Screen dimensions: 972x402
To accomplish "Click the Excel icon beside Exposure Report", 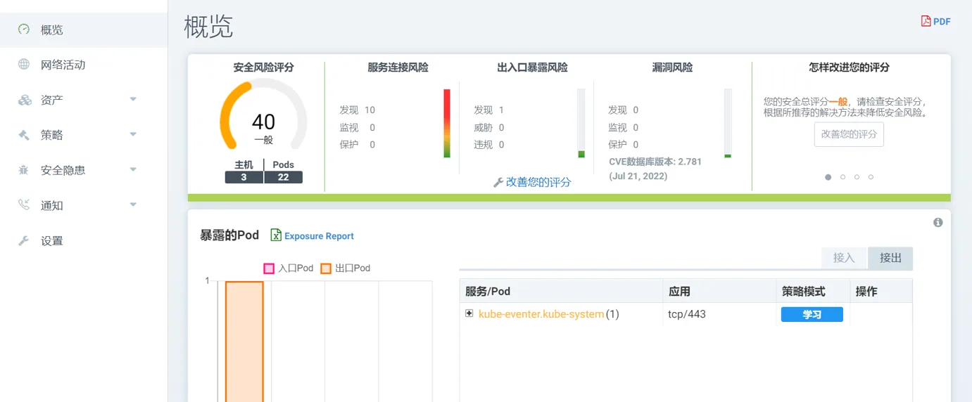I will [276, 235].
